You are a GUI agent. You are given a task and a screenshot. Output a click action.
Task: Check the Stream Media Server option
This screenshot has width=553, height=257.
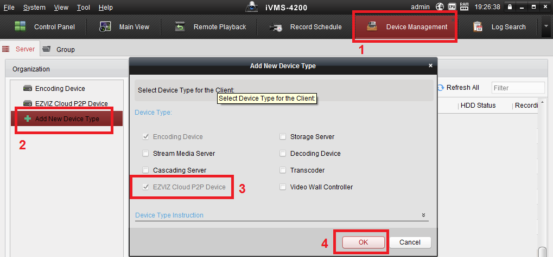pyautogui.click(x=145, y=154)
